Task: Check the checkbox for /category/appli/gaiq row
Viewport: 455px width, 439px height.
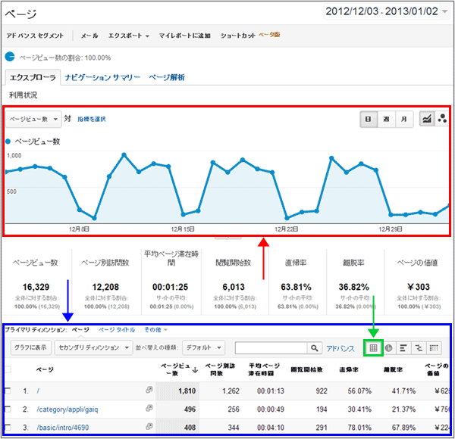Action: (8, 409)
